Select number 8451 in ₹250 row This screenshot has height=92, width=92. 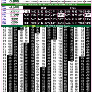54,23
